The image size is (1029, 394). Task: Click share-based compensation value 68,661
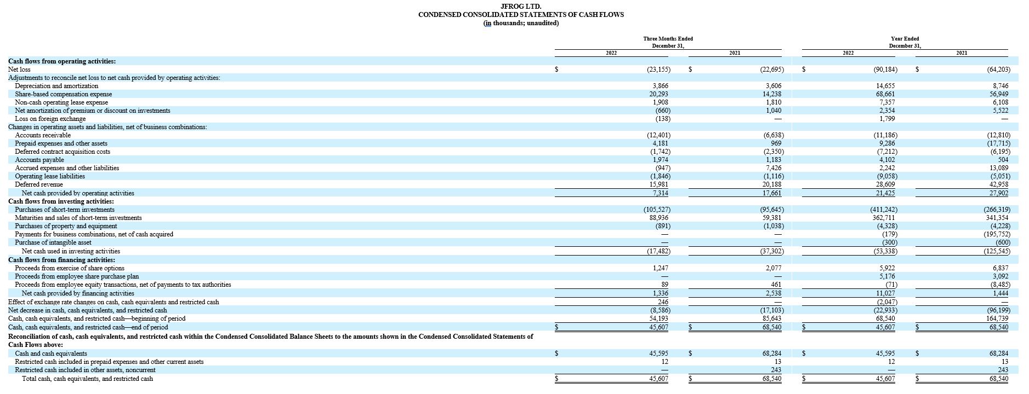[x=886, y=94]
